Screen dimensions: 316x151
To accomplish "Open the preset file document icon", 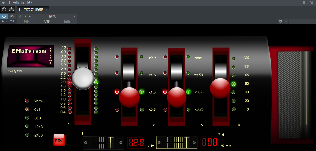I will 20,16.
